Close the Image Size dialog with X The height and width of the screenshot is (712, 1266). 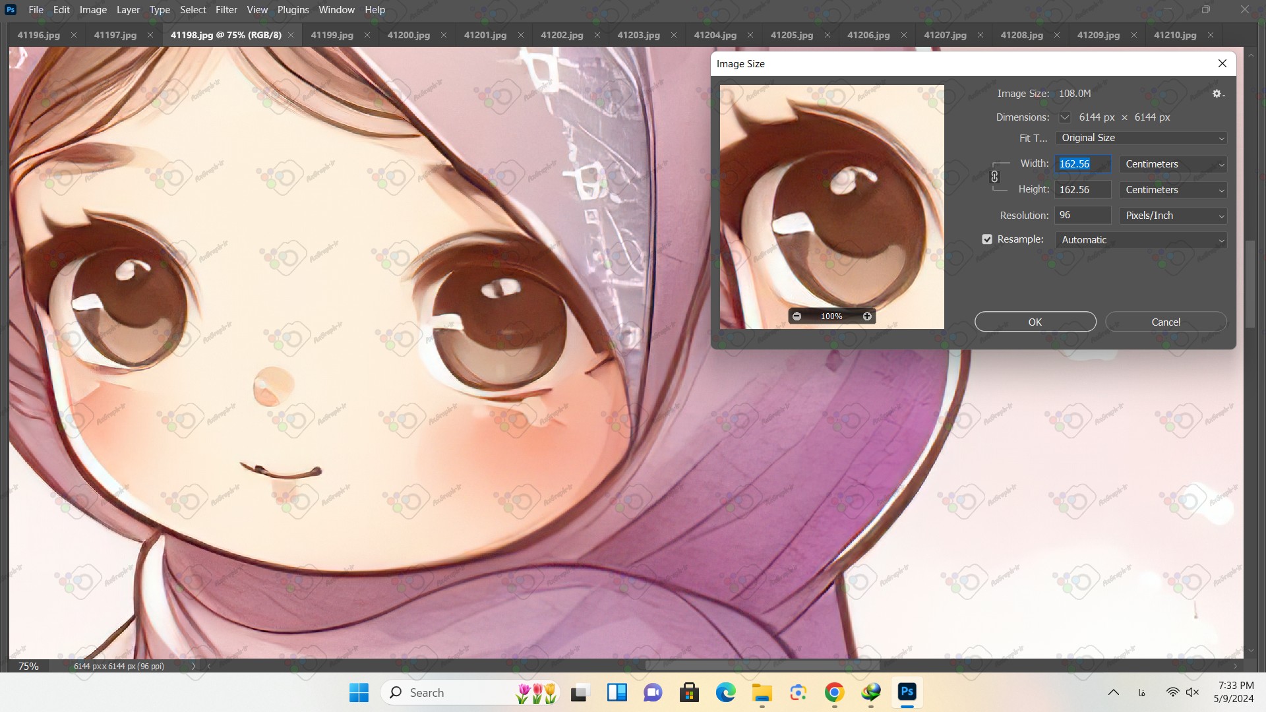coord(1222,63)
